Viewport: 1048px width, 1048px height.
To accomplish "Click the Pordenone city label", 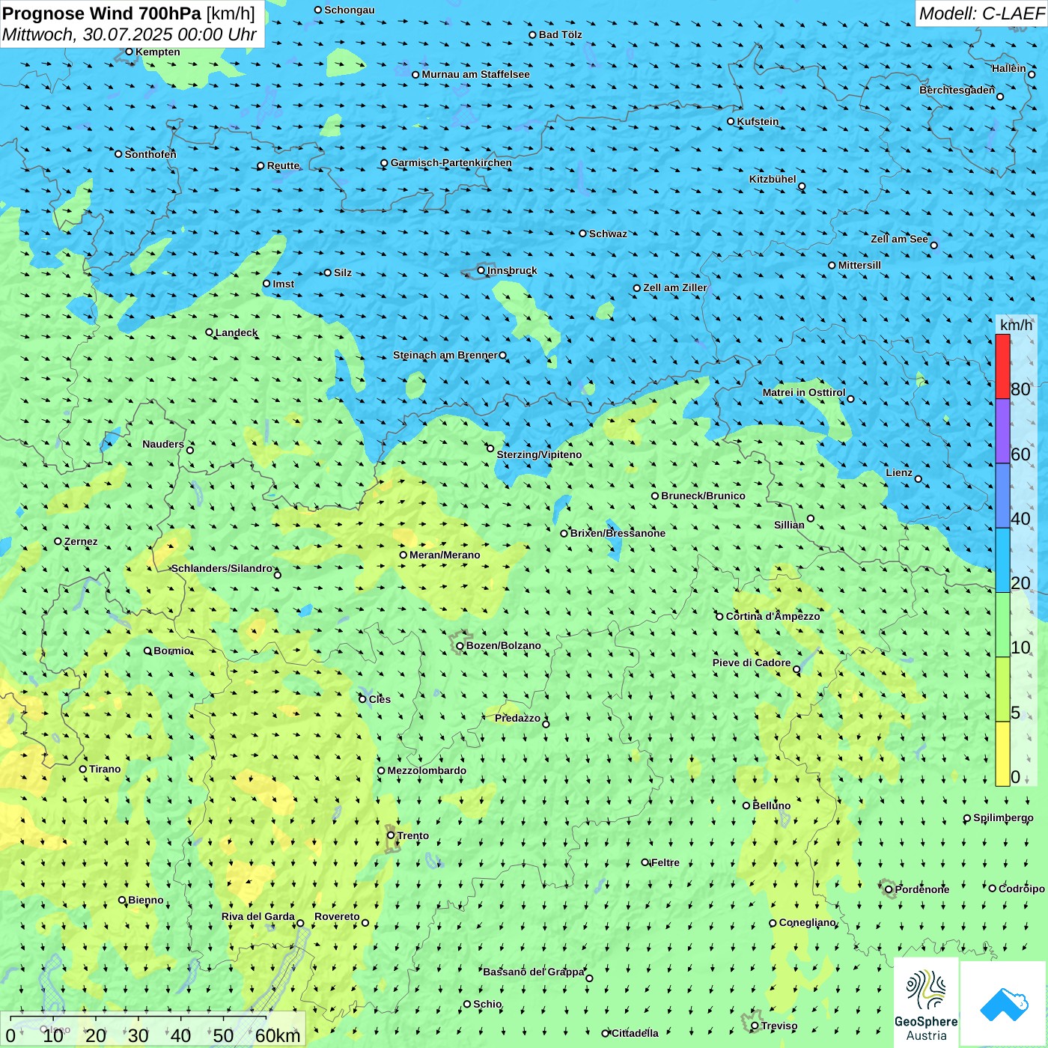I will coord(921,889).
